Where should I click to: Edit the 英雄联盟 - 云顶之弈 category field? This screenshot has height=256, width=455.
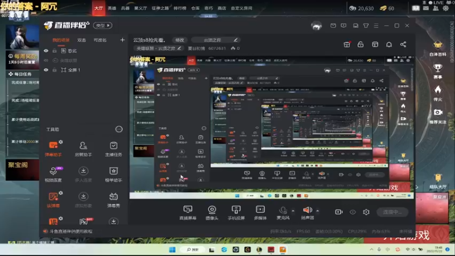click(159, 48)
